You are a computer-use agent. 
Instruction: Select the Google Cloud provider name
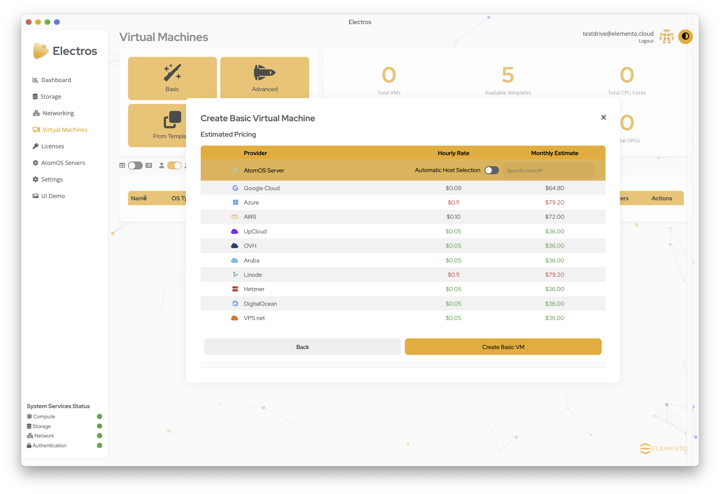point(262,188)
